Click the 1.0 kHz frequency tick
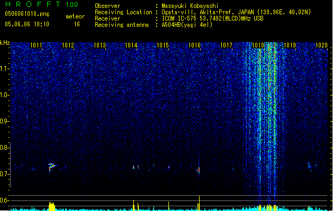The image size is (333, 211). 4,95
